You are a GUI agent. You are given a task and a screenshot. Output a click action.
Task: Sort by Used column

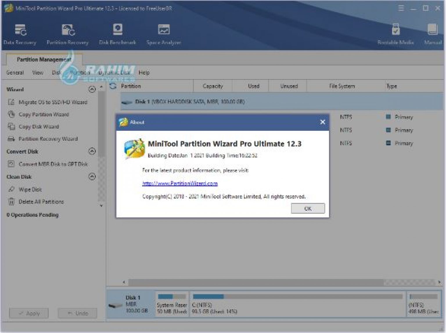[x=253, y=86]
